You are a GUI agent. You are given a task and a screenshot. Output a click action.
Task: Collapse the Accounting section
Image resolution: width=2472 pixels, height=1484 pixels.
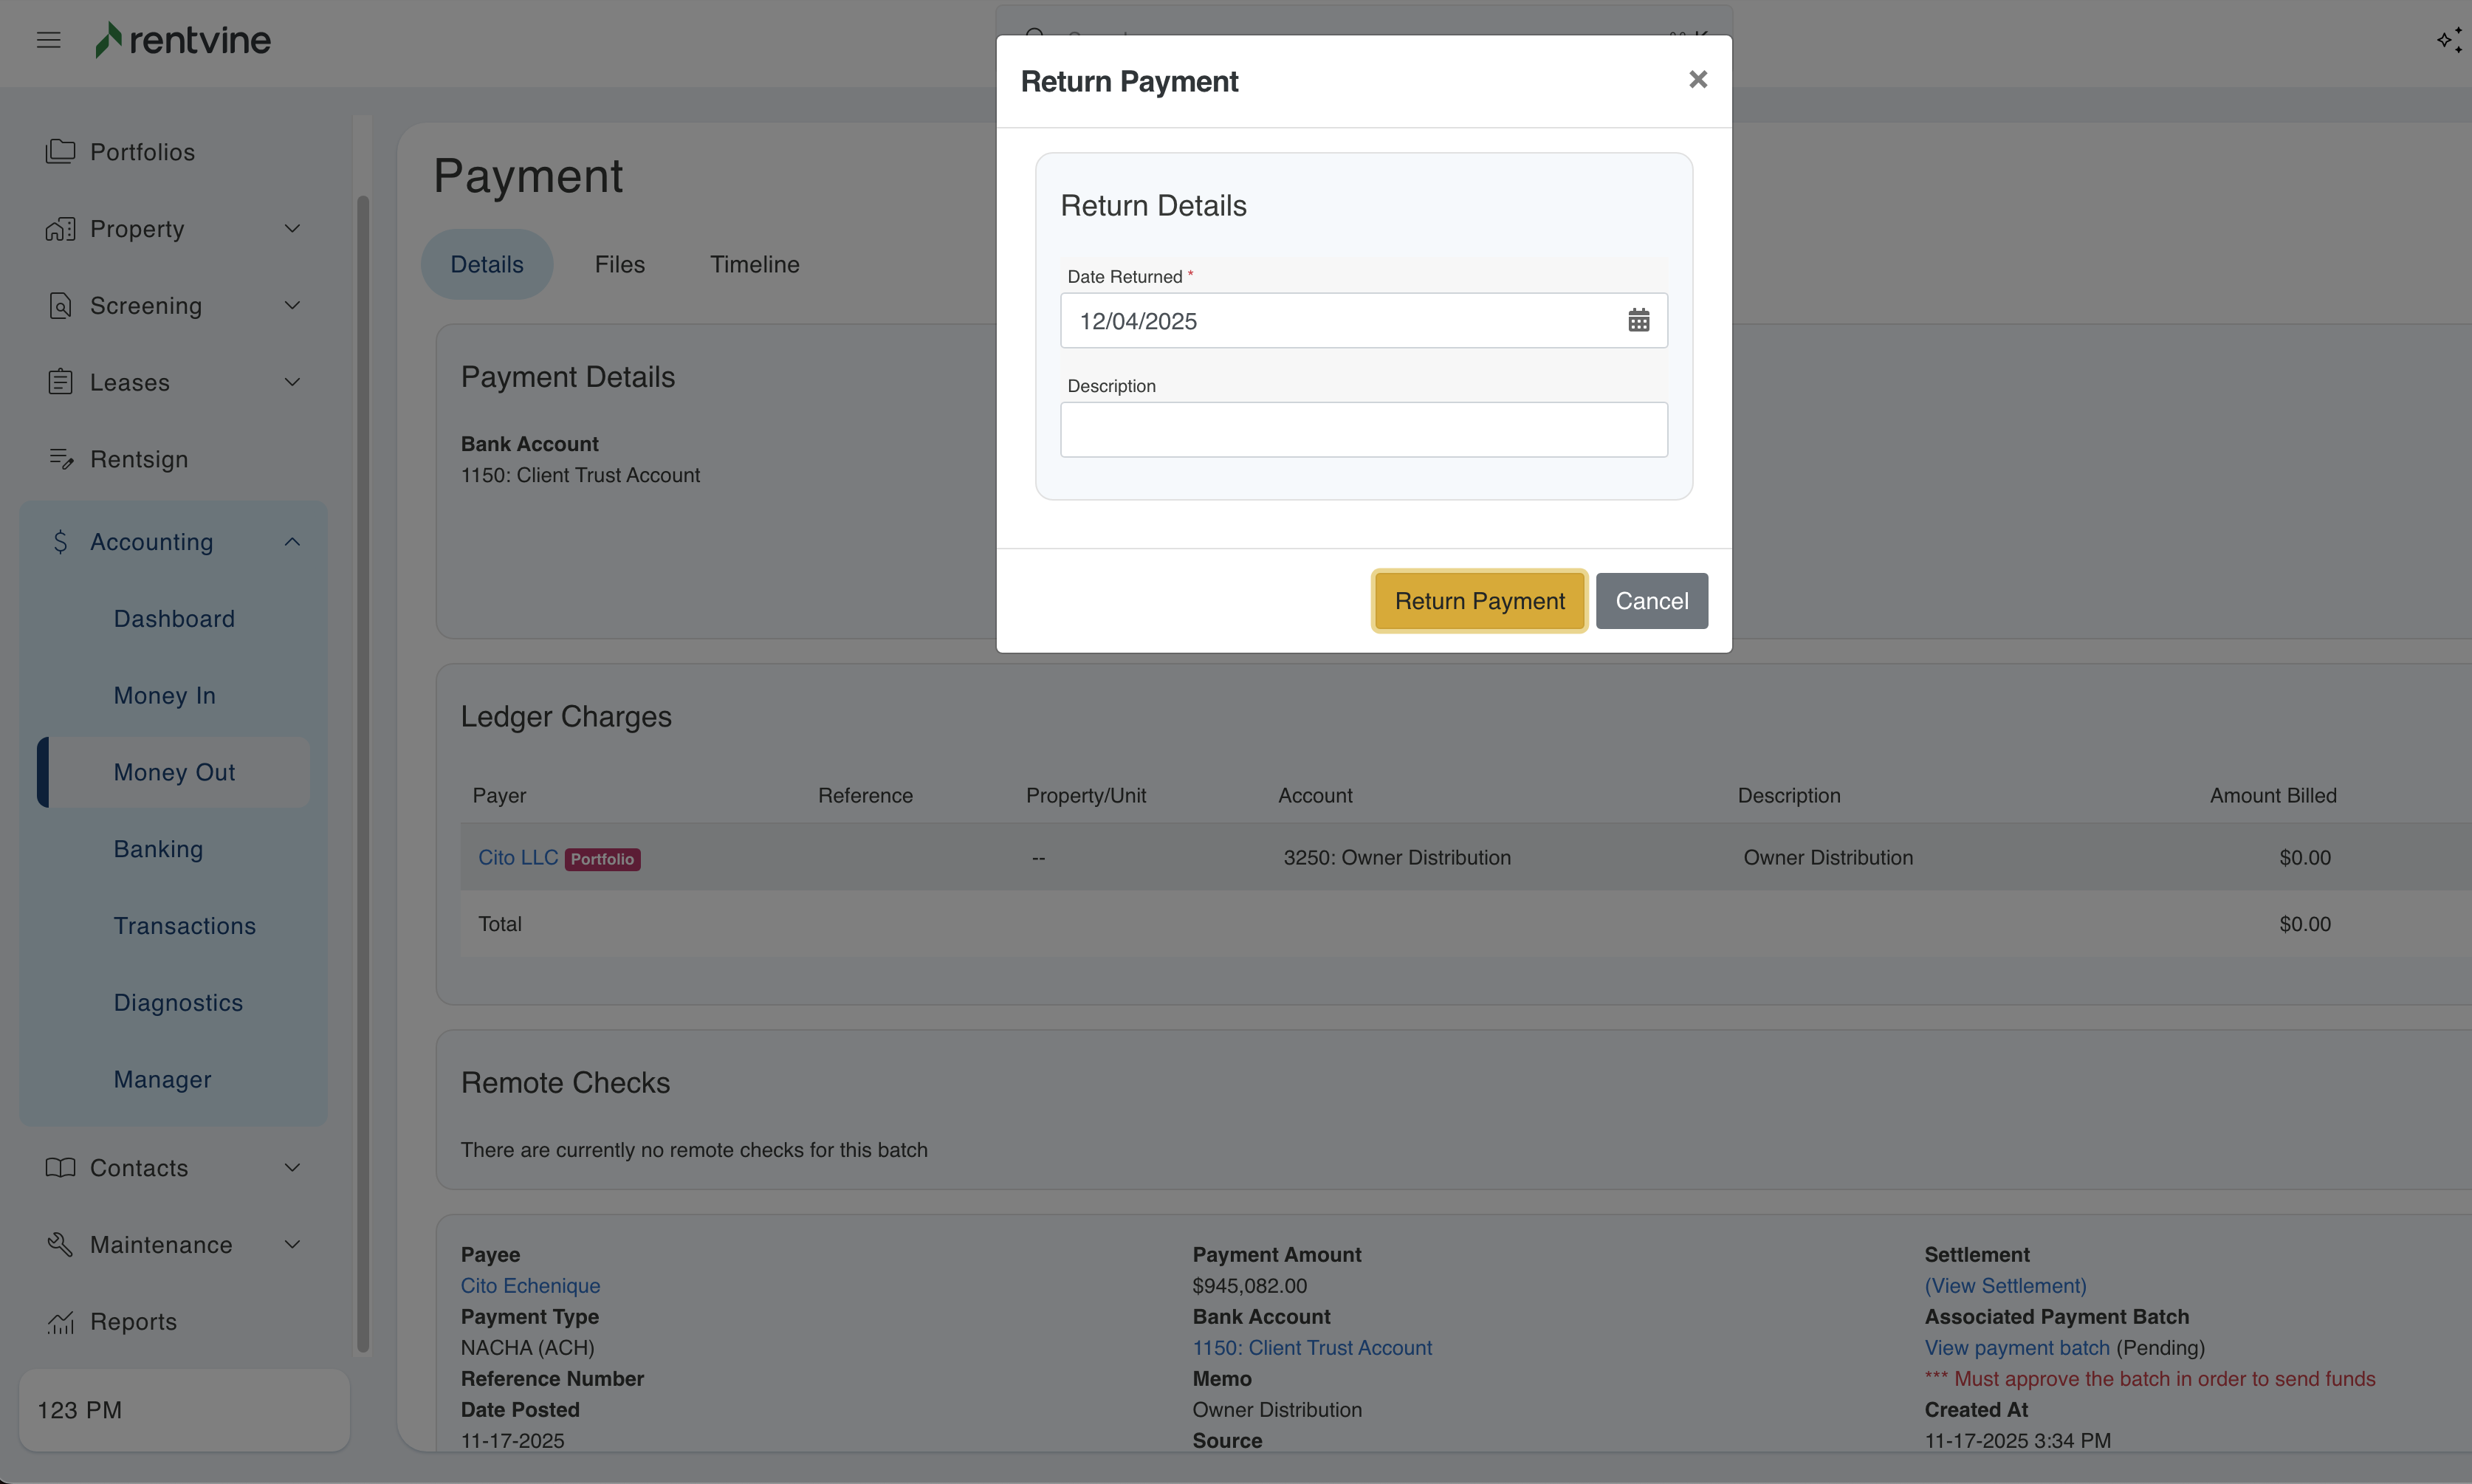click(292, 542)
